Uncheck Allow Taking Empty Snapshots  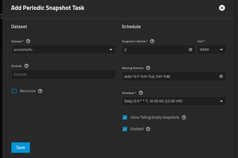click(125, 117)
